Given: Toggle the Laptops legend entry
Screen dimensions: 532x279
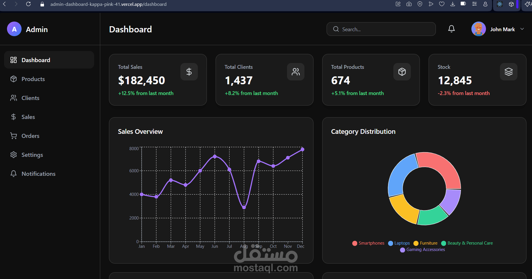Looking at the screenshot, I should (399, 243).
